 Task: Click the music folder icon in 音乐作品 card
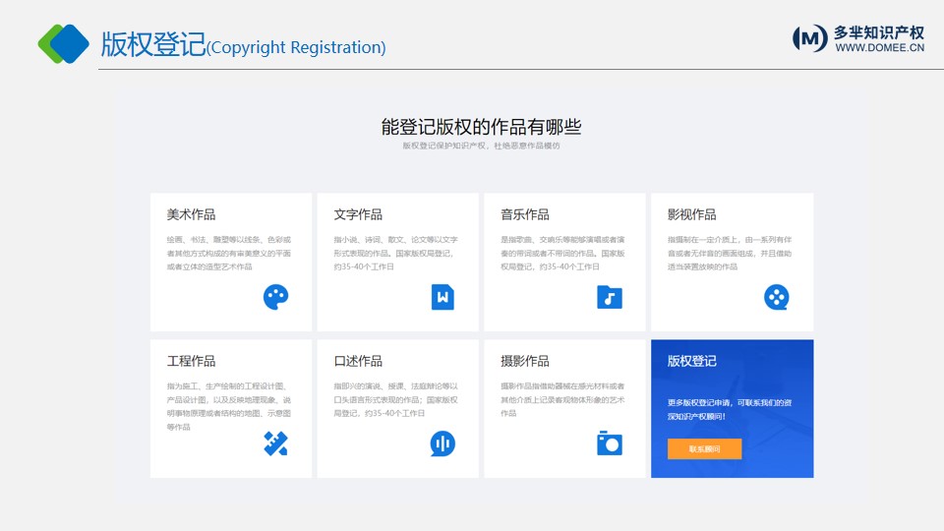coord(610,297)
